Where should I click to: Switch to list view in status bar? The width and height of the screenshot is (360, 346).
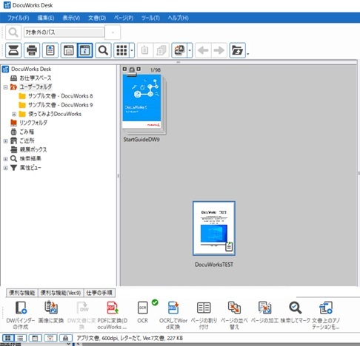[x=21, y=338]
